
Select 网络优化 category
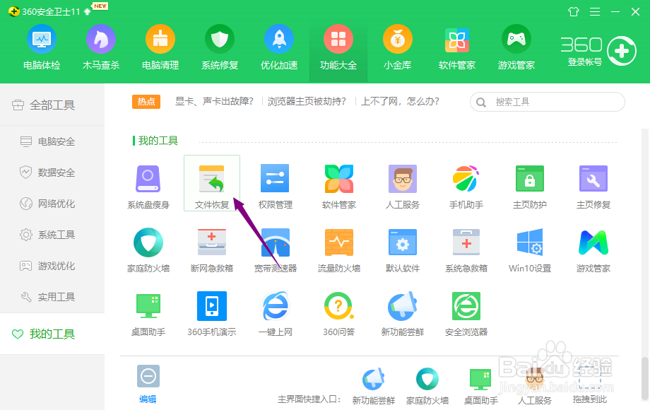tap(52, 204)
